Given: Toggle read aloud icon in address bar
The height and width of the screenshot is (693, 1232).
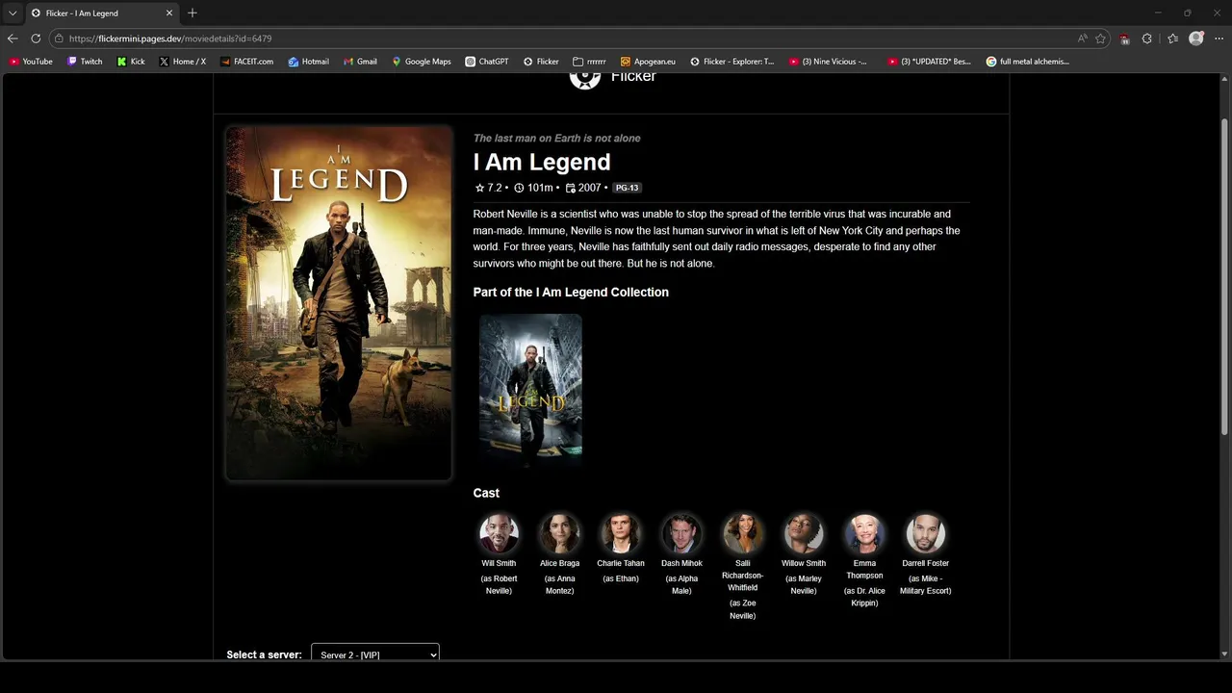Looking at the screenshot, I should pos(1082,38).
